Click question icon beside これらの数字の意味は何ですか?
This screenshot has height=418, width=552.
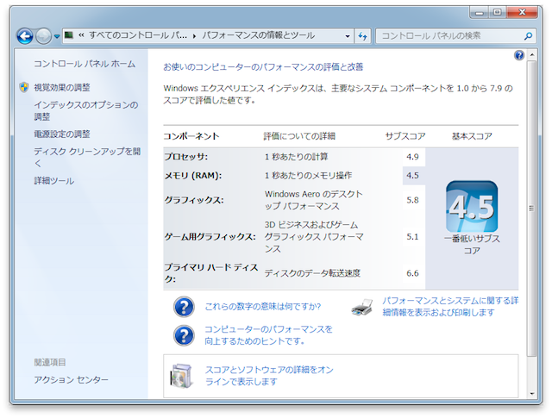coord(184,307)
